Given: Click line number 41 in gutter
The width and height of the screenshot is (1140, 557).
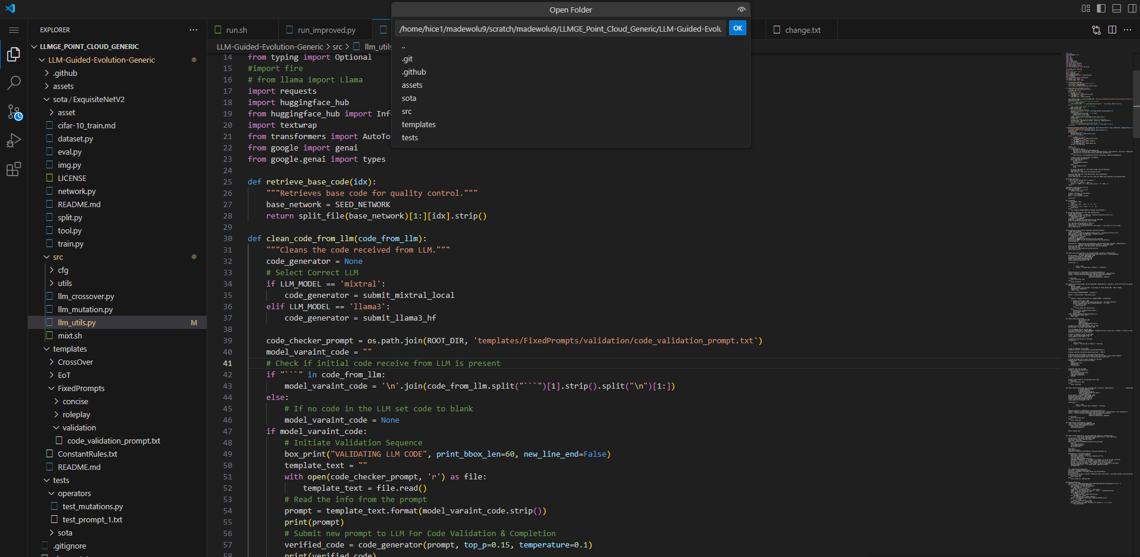Looking at the screenshot, I should (228, 363).
